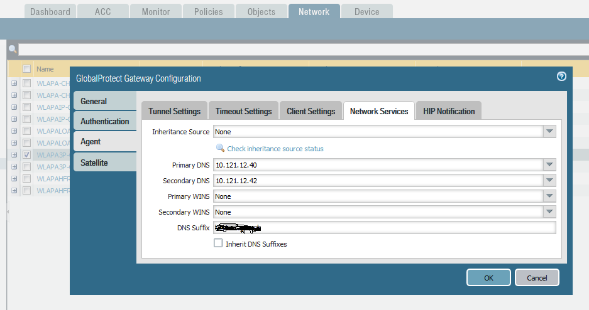Open the General side tab
Screen dimensions: 589x310
105,101
